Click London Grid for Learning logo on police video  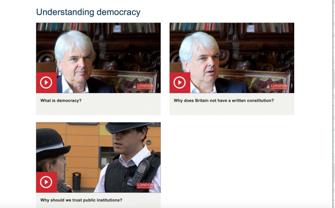pos(145,185)
